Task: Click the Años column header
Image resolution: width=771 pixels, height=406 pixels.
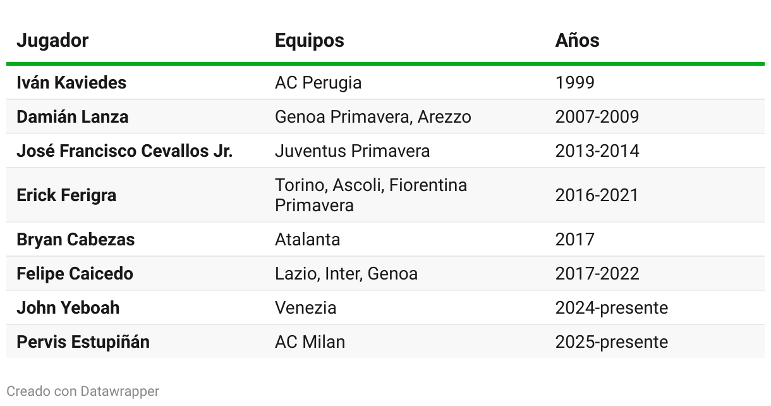Action: point(578,40)
